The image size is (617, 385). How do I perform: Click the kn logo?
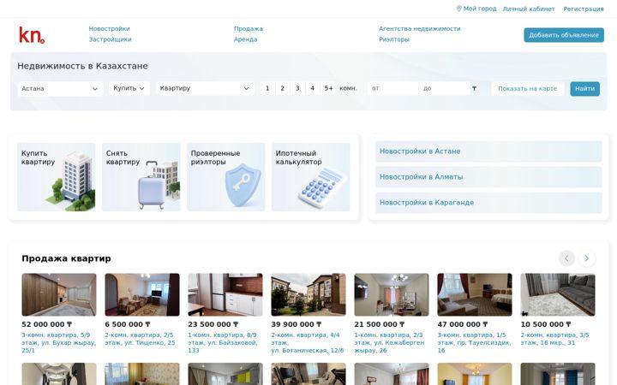tap(32, 35)
